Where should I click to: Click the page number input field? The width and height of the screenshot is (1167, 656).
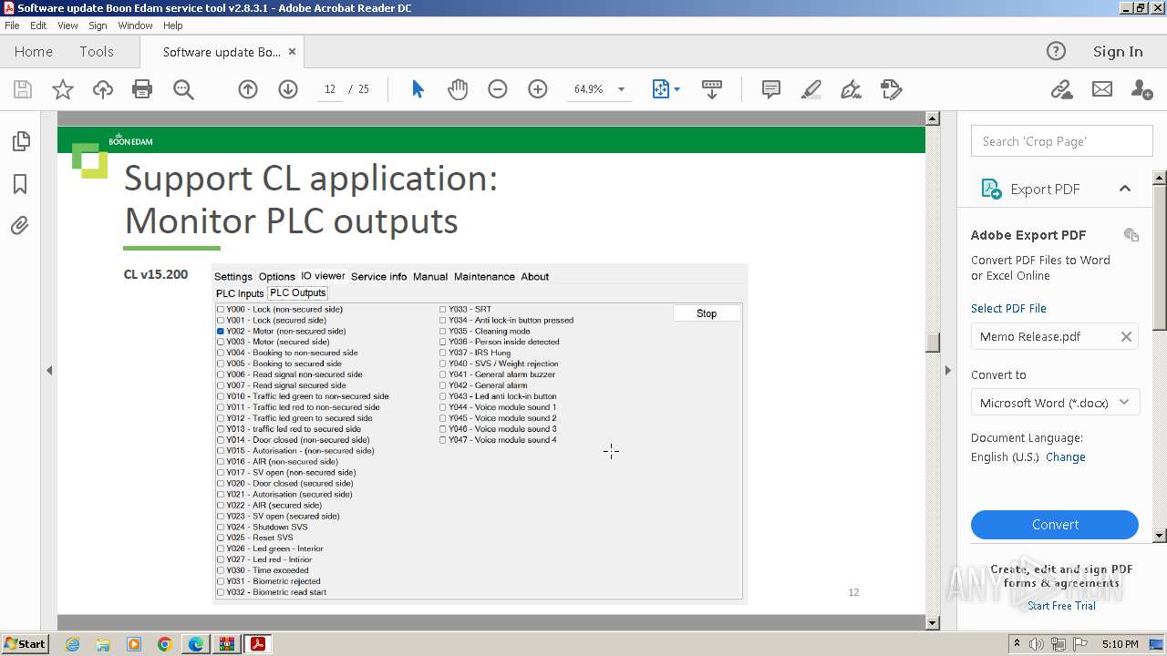tap(330, 89)
